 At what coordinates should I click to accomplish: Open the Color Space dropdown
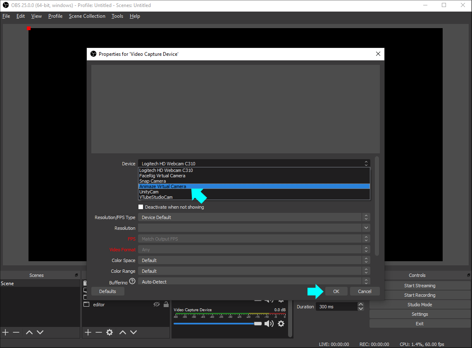pyautogui.click(x=254, y=260)
